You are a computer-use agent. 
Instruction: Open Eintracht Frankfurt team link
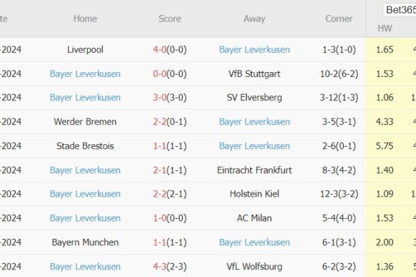[254, 170]
